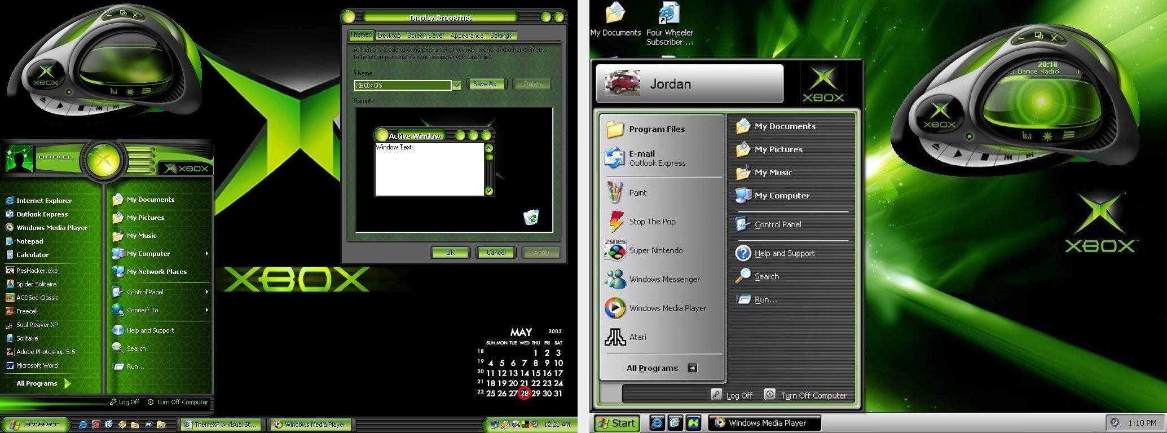Open My Music in Jordan's Start menu

(x=764, y=173)
